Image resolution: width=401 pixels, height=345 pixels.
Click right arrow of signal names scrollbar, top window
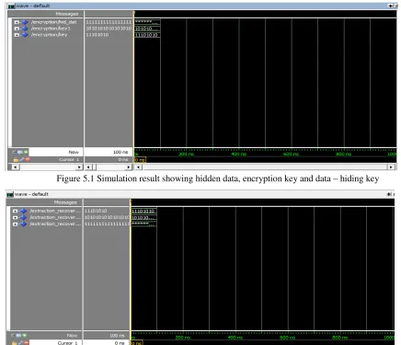click(79, 167)
